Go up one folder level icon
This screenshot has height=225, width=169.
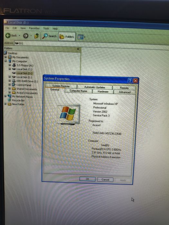[37, 36]
